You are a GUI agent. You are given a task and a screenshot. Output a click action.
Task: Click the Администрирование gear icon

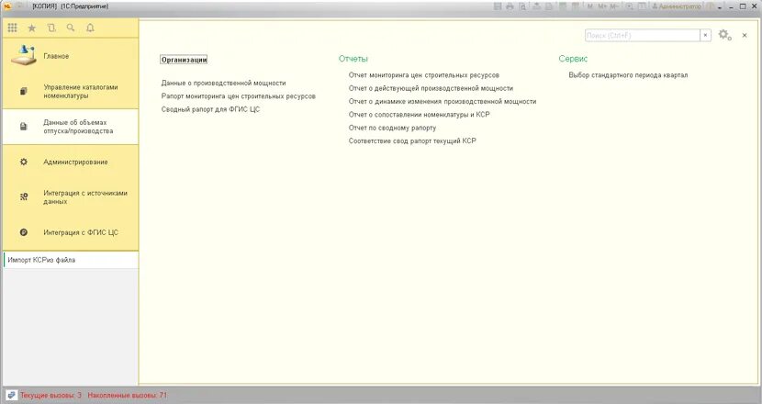click(23, 162)
